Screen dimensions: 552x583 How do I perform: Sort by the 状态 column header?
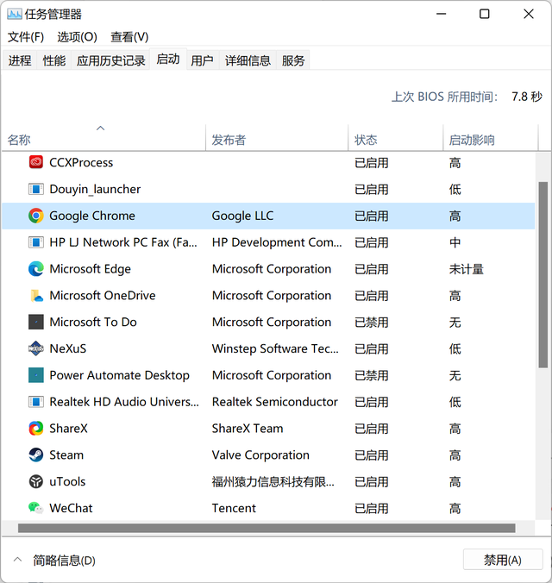point(395,138)
